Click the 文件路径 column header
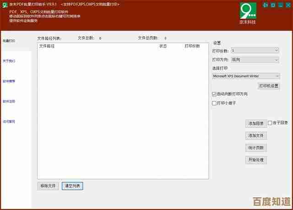The image size is (293, 210). (x=47, y=46)
